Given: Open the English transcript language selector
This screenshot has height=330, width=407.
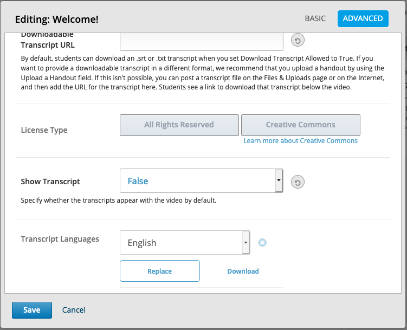Looking at the screenshot, I should (185, 243).
